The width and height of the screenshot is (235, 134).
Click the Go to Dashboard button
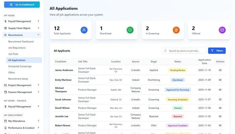(x=22, y=5)
